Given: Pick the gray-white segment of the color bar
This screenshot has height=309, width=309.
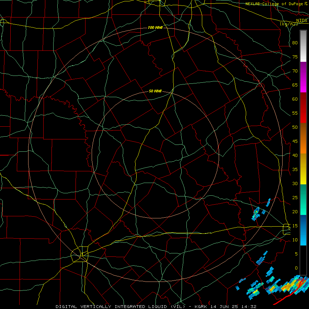Looking at the screenshot, I should point(303,46).
